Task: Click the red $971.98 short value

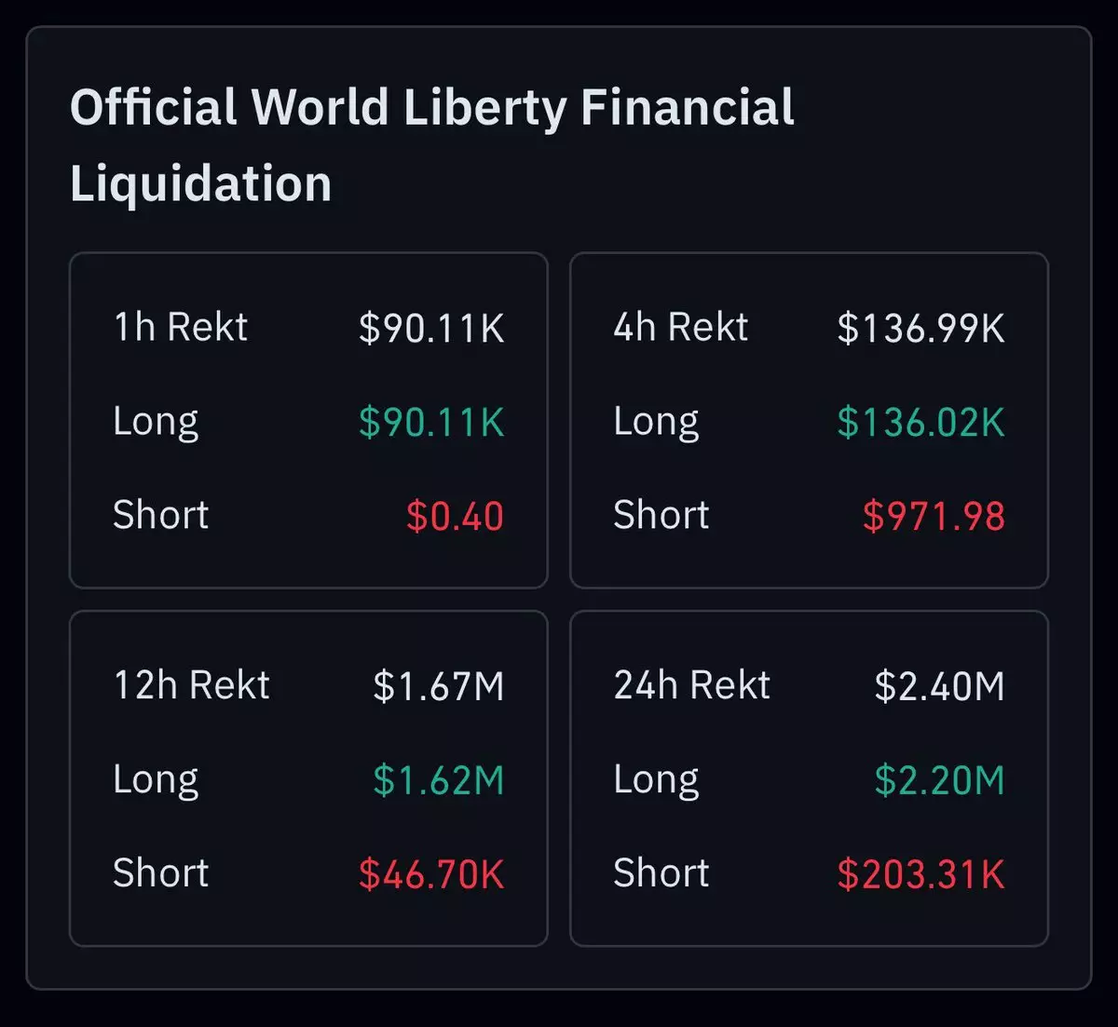Action: [934, 517]
